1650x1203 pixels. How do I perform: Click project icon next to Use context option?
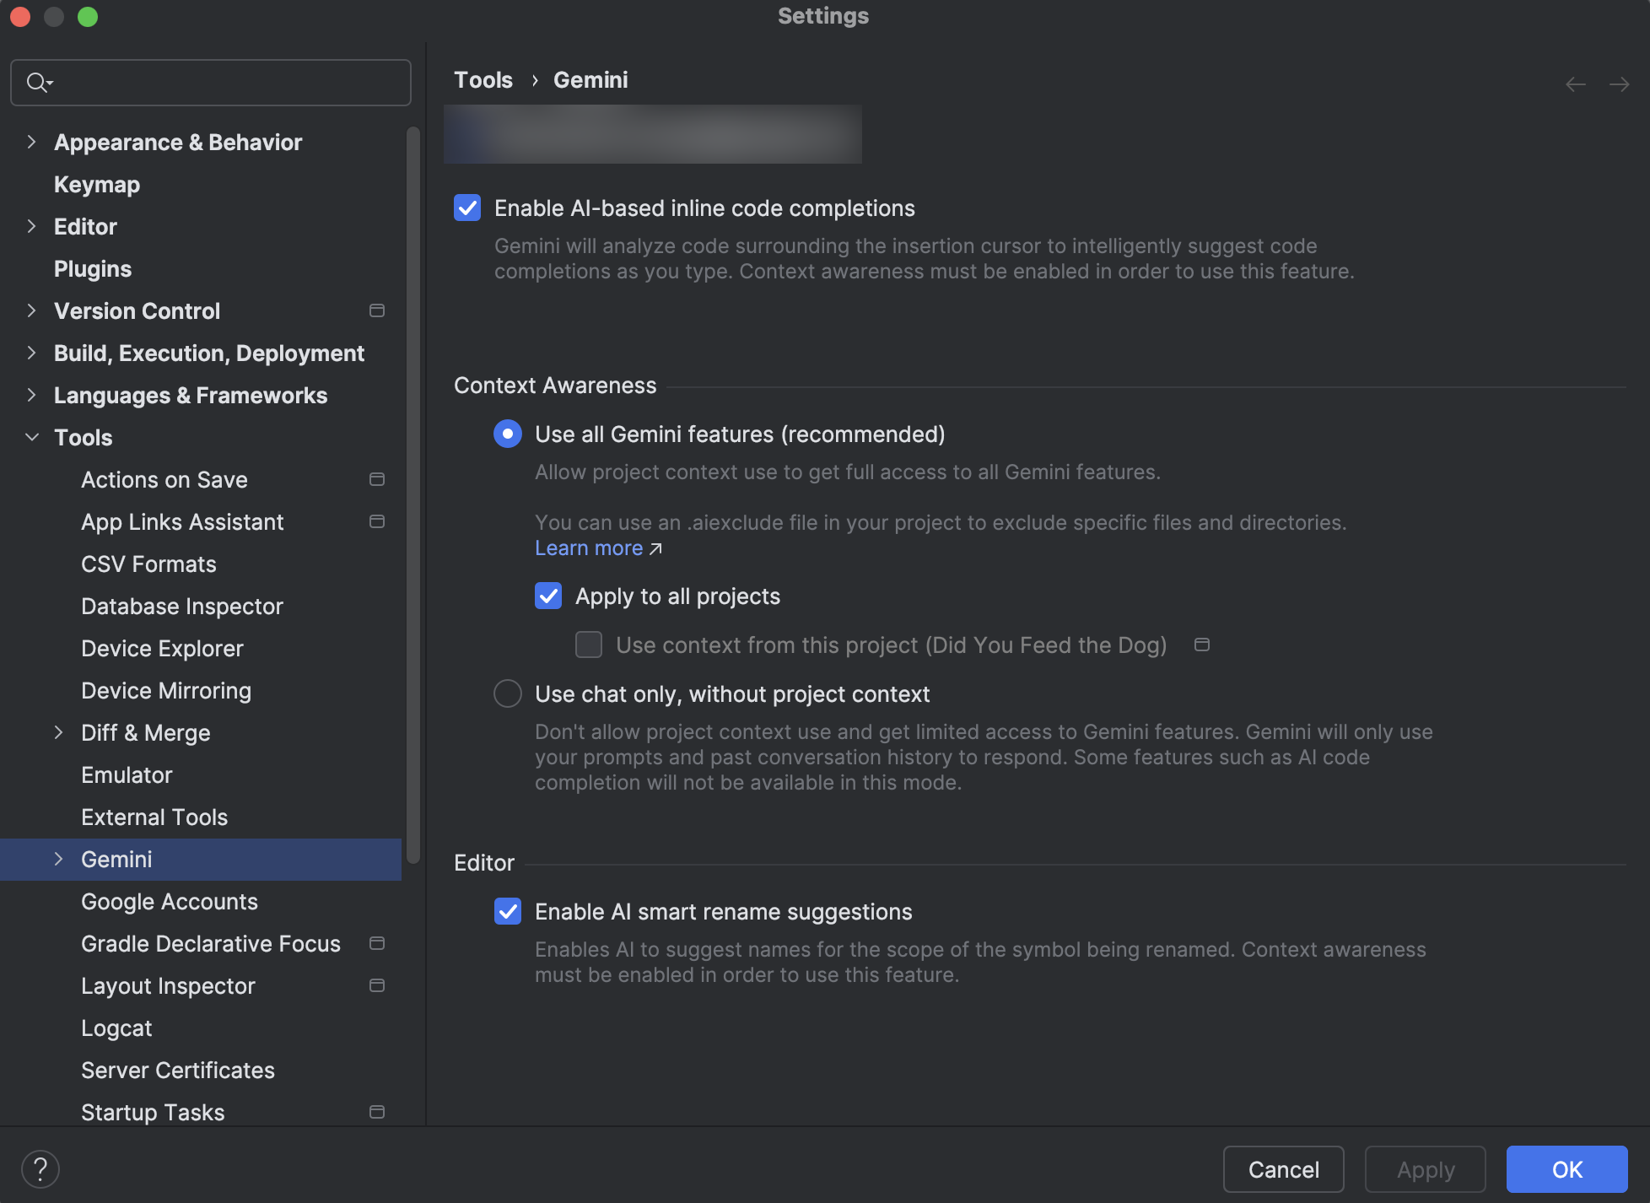pyautogui.click(x=1202, y=645)
